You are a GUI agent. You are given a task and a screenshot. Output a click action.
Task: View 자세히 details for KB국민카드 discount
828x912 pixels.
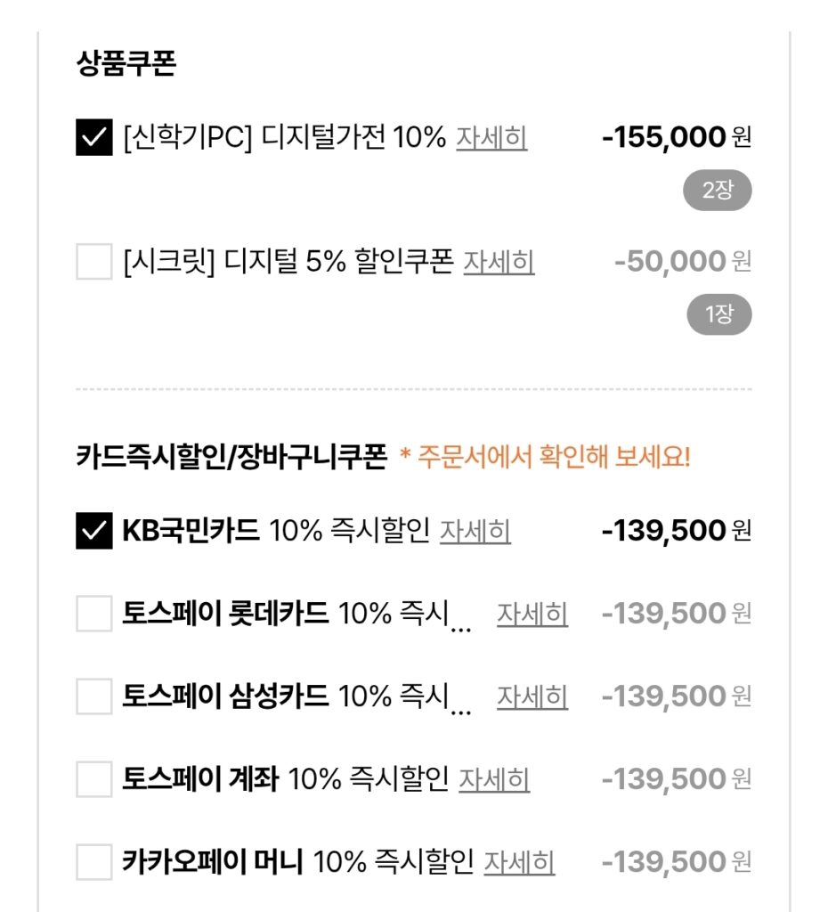[x=475, y=532]
